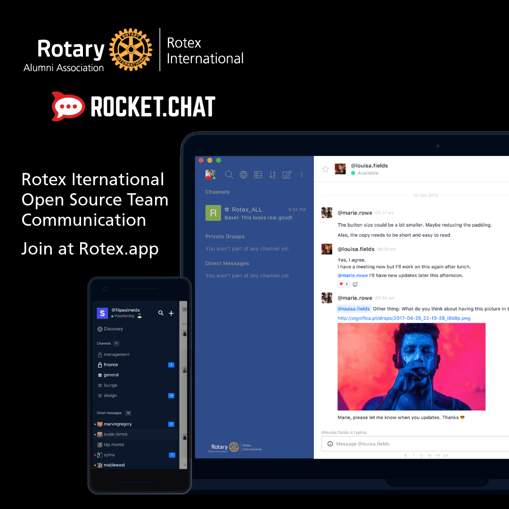509x509 pixels.
Task: Click @louisa.fields name at 08:32 am
Action: click(x=356, y=249)
